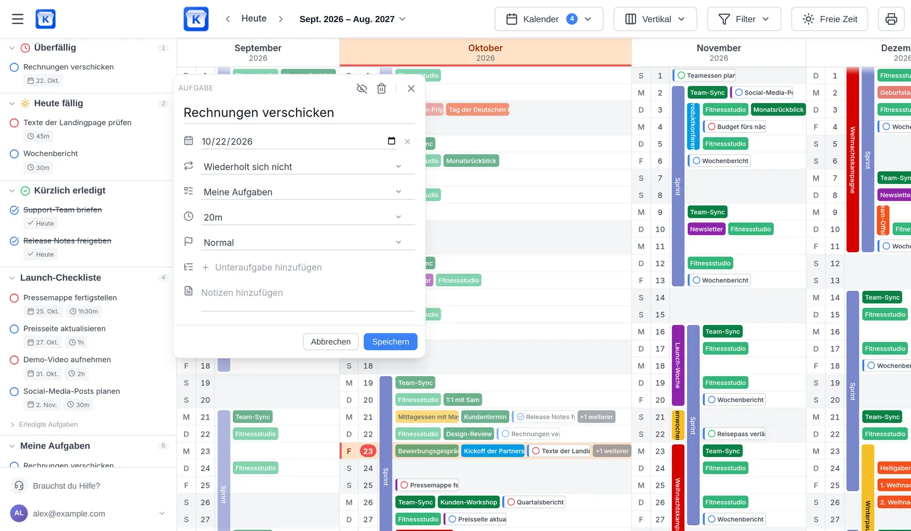Check off Texte der Landingpage prüfen task
Image resolution: width=911 pixels, height=531 pixels.
15,122
